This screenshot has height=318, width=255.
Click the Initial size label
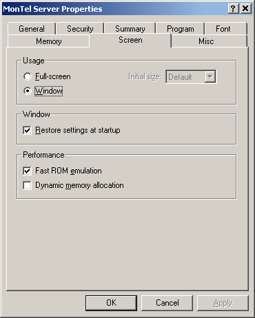(145, 76)
